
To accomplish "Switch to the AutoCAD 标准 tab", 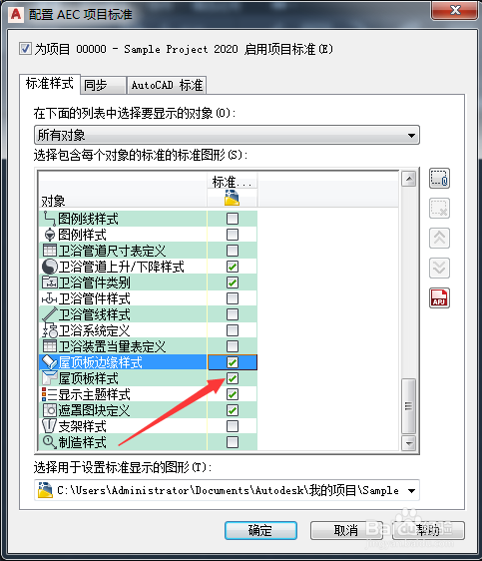I will 167,85.
